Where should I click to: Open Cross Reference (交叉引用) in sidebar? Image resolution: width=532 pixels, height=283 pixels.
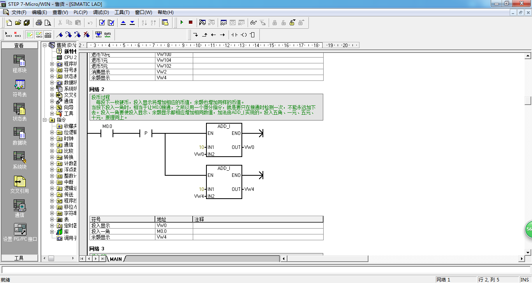coord(19,184)
